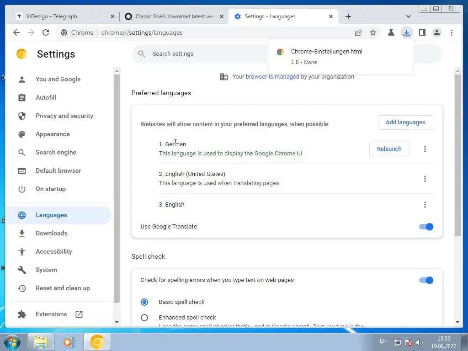Click the Add languages button
This screenshot has height=351, width=468.
405,122
